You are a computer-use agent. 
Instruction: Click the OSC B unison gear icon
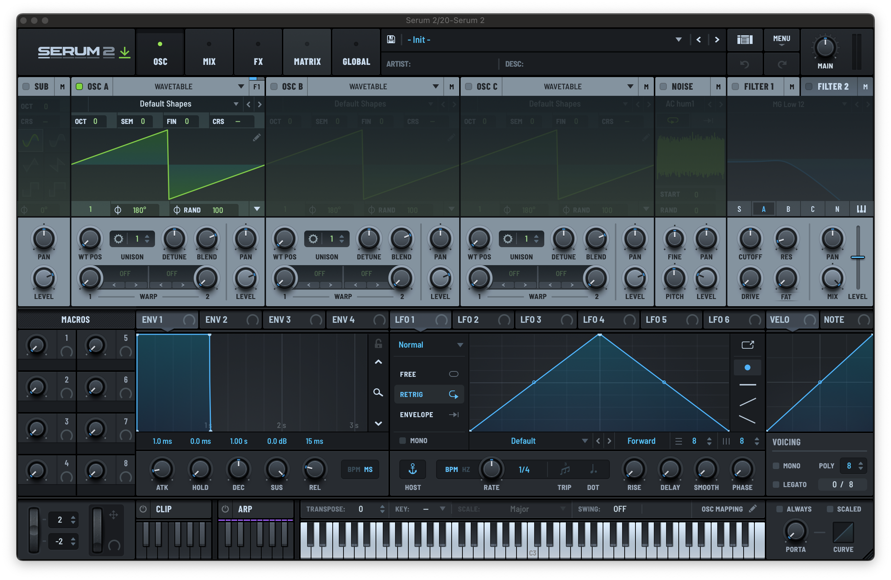point(313,239)
